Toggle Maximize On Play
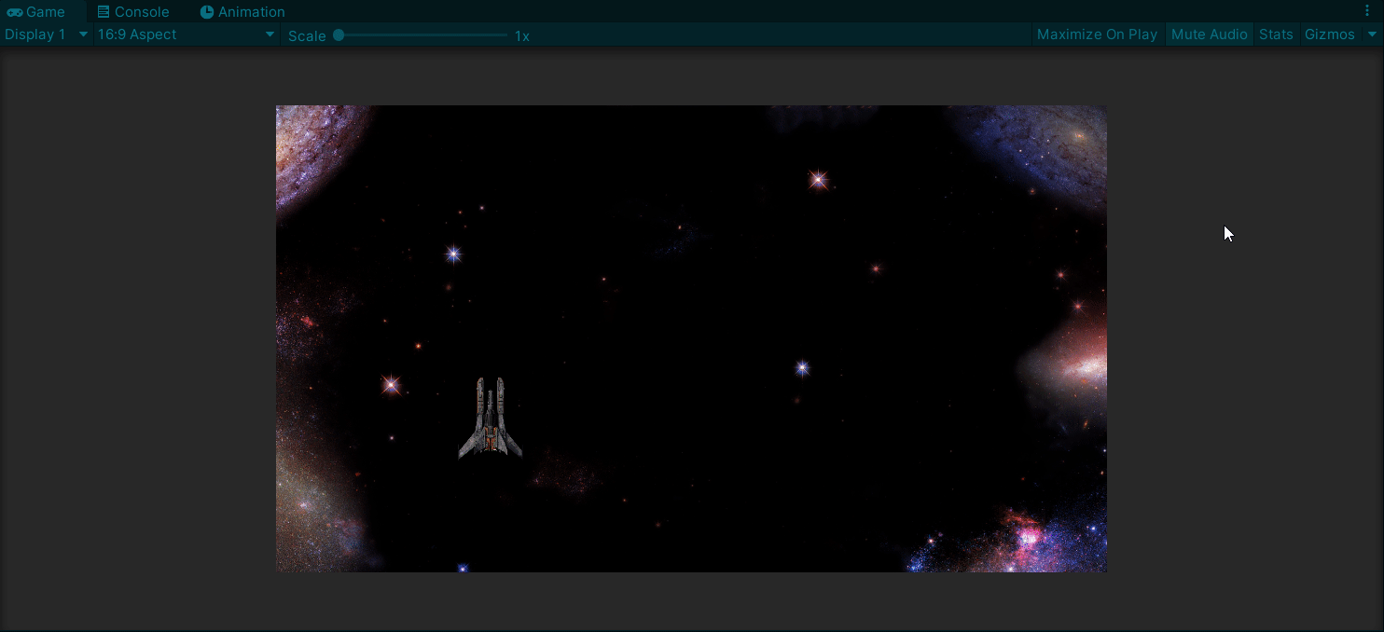This screenshot has width=1384, height=632. pyautogui.click(x=1097, y=34)
